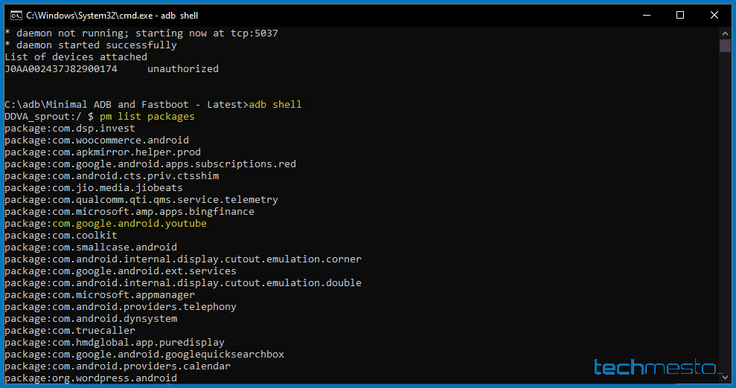The image size is (736, 388).
Task: Click the 'adb shell' command text
Action: [275, 105]
